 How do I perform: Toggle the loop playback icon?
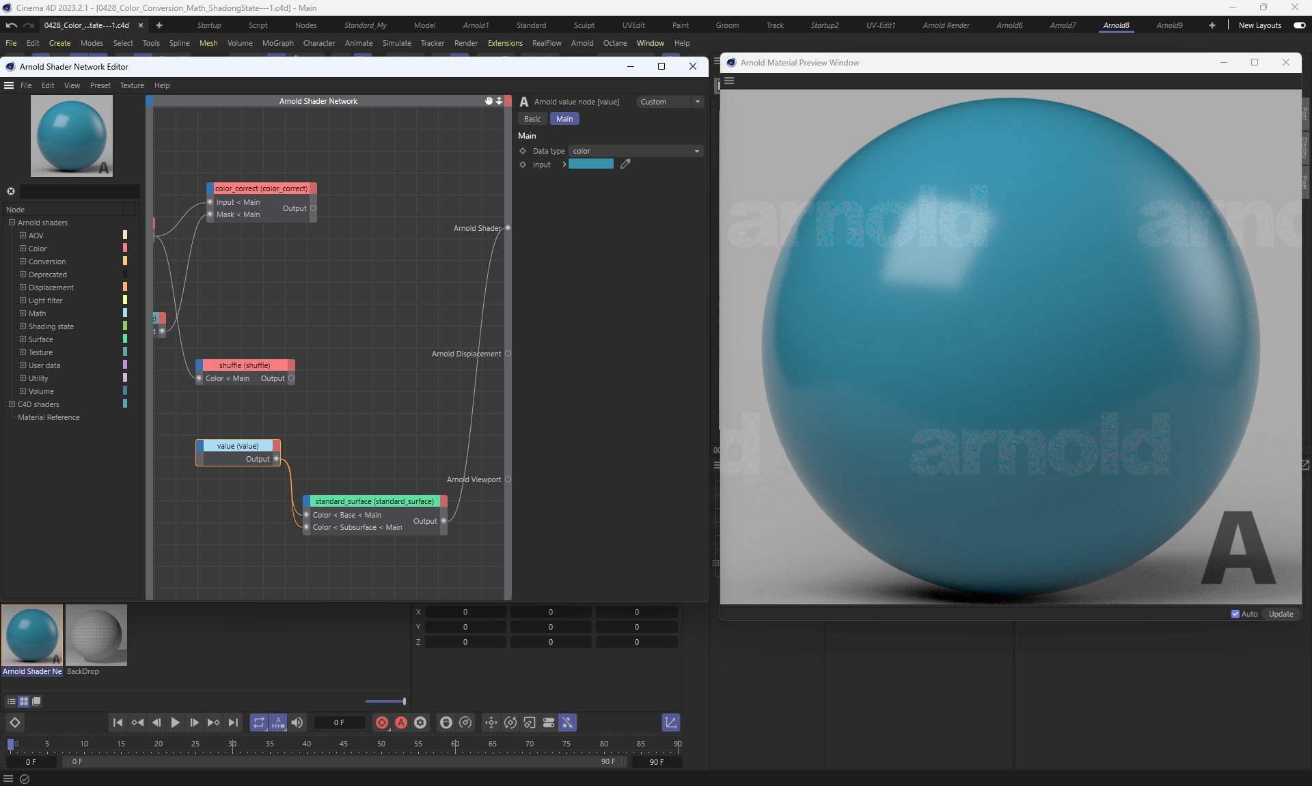pos(258,722)
